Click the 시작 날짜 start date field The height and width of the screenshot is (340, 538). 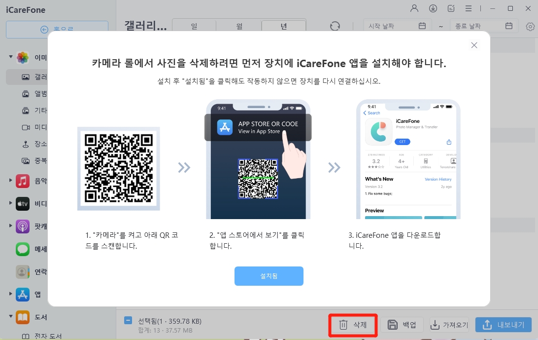[x=389, y=26]
